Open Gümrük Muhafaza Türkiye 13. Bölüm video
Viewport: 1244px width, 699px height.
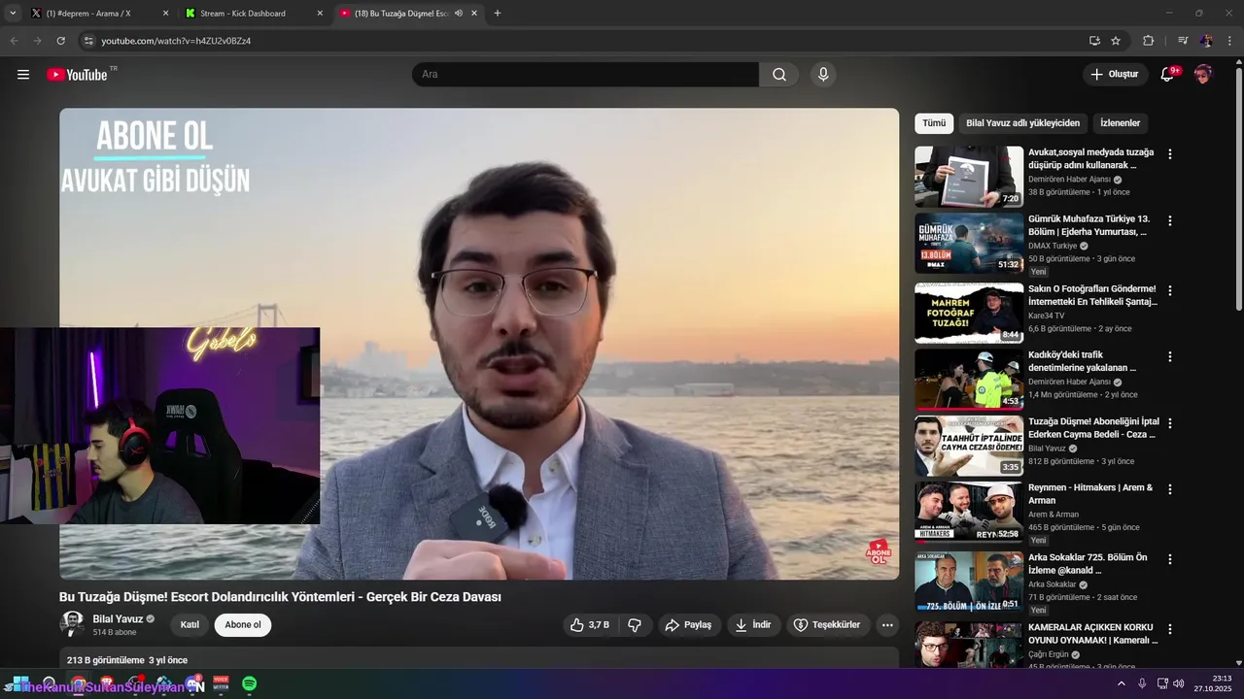tap(1088, 225)
